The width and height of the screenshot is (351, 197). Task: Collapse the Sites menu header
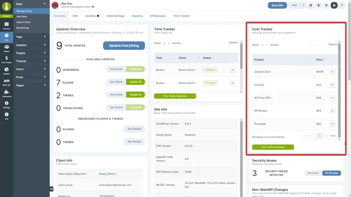(x=31, y=4)
